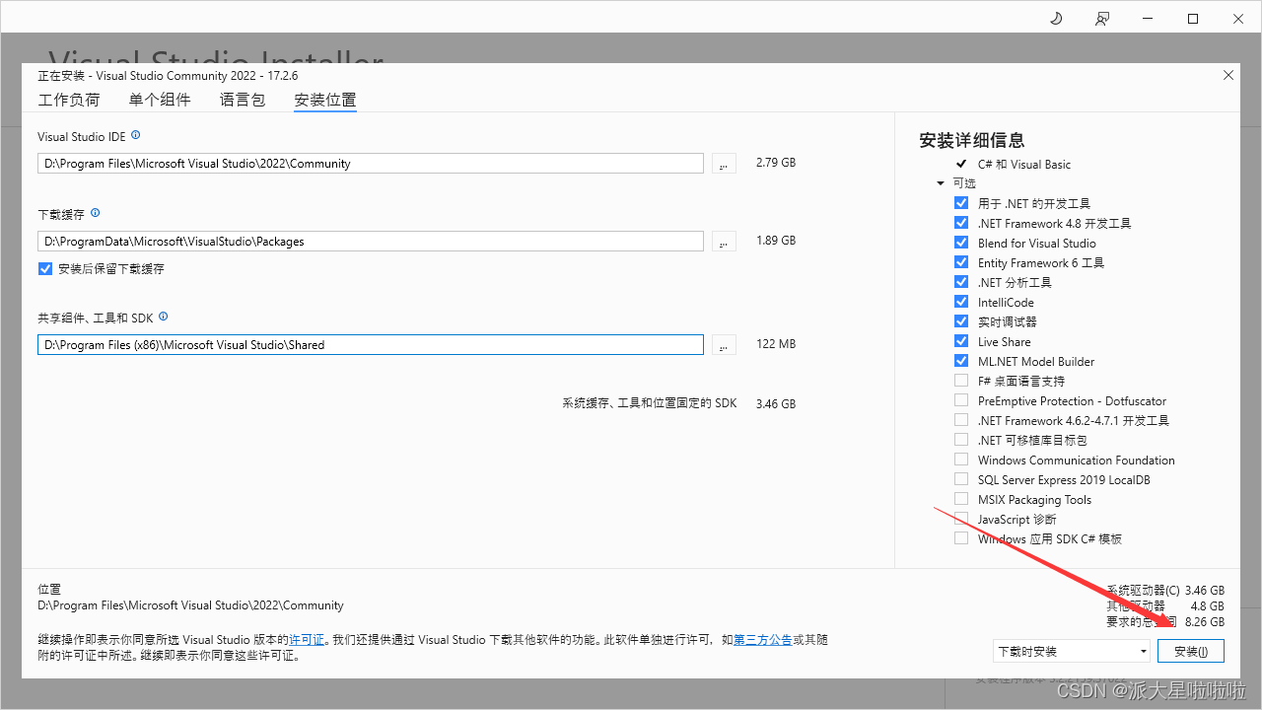Screen dimensions: 1262x710
Task: Click the 8.26 GB total space value
Action: pyautogui.click(x=1205, y=622)
